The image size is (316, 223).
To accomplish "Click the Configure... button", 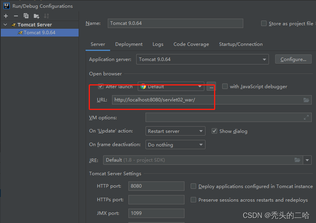I will click(293, 59).
